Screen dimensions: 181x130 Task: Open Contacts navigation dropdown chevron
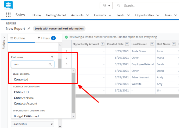pos(110,15)
